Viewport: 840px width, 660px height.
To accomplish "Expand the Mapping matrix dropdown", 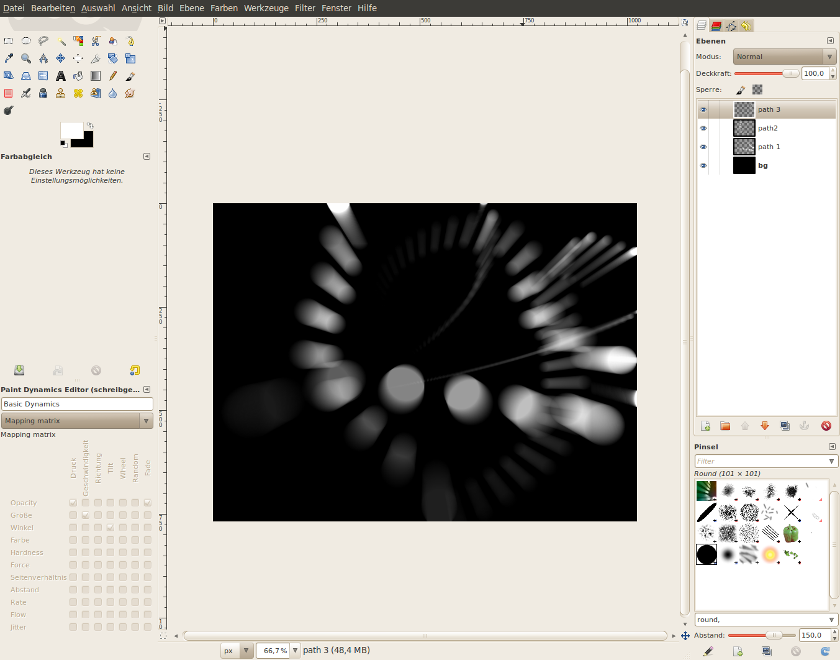I will 77,421.
